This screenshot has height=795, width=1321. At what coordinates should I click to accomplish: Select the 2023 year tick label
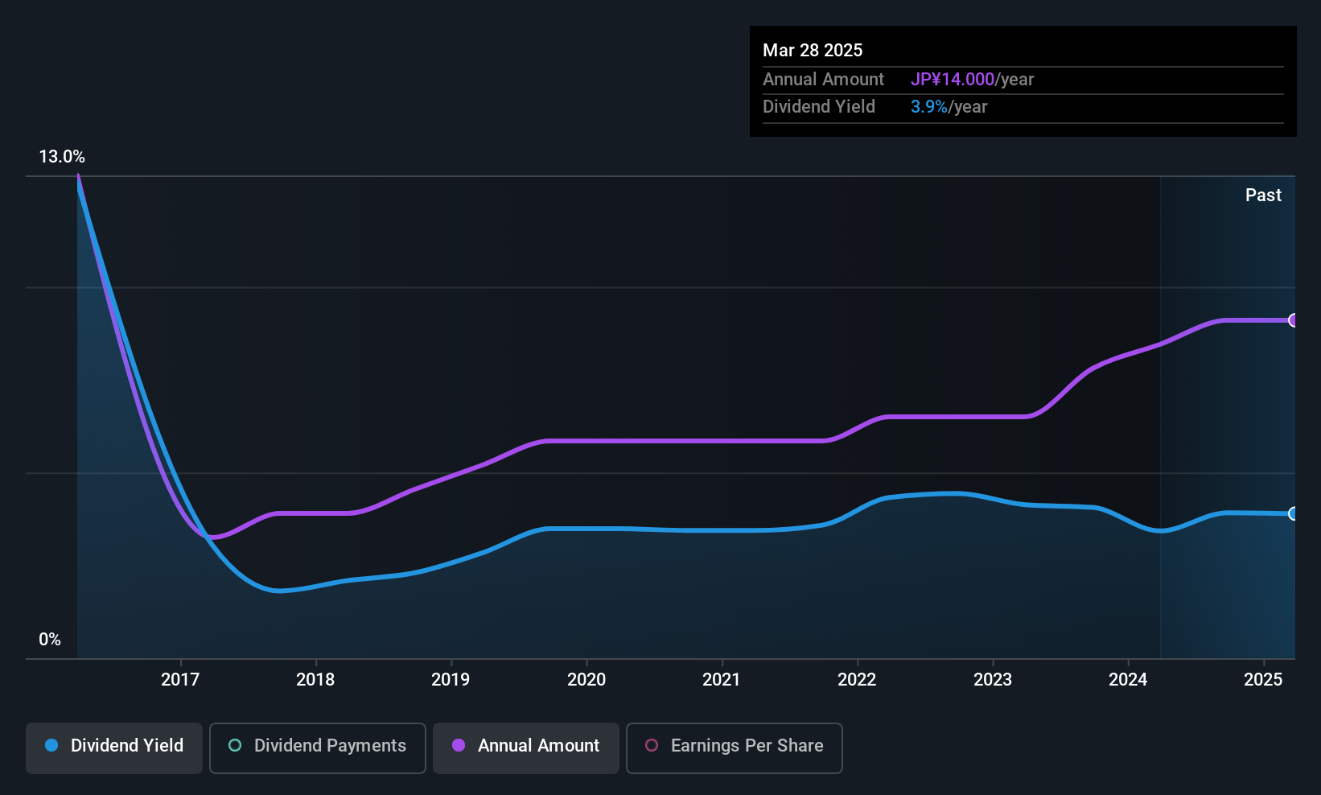(x=993, y=680)
